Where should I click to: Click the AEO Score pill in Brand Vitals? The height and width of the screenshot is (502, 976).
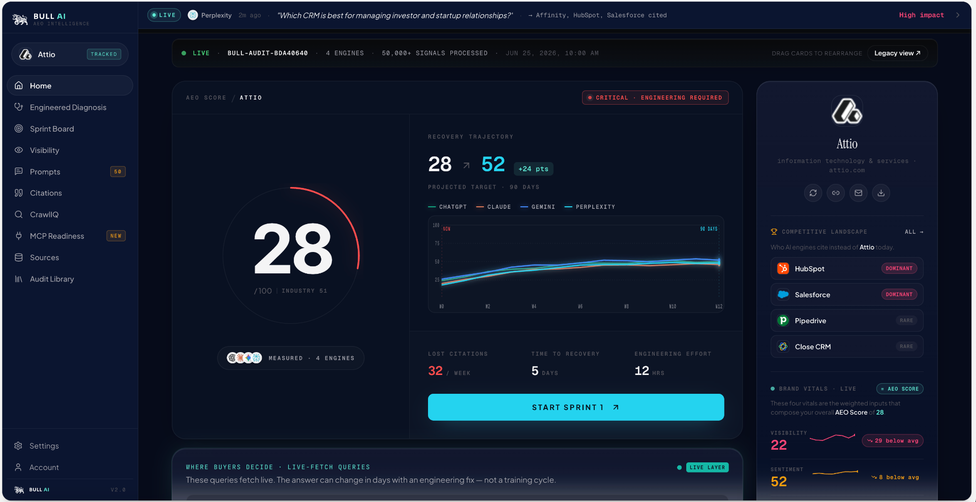coord(900,389)
